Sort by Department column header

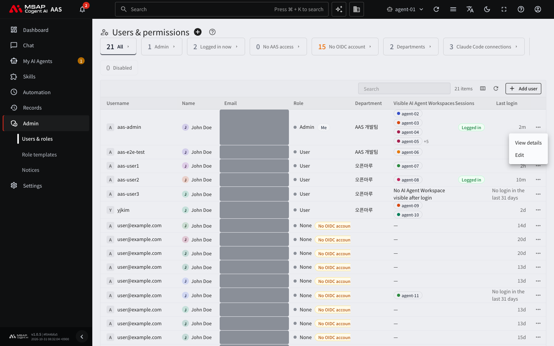pyautogui.click(x=368, y=103)
